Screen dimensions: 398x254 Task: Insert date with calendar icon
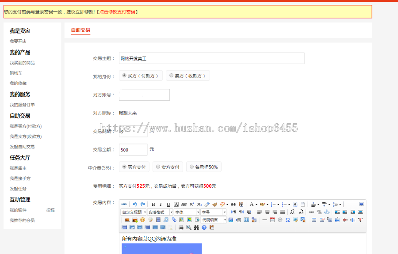272,220
